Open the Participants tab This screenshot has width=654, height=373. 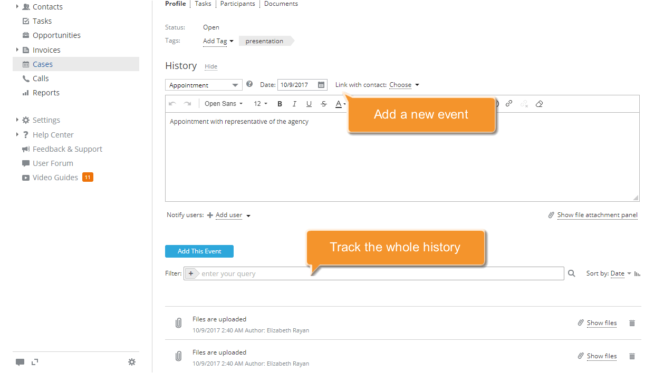(237, 4)
